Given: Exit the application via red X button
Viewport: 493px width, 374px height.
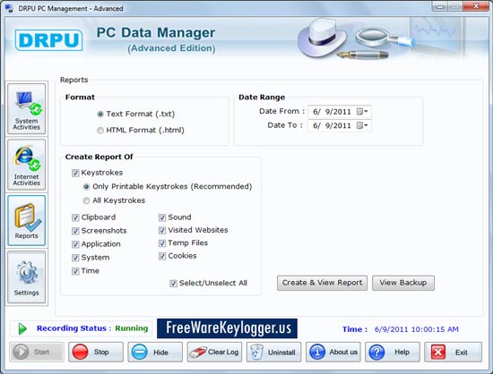Looking at the screenshot, I should [453, 352].
